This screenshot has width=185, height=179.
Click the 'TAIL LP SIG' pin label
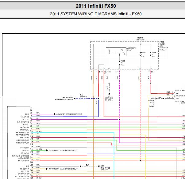pos(25,117)
